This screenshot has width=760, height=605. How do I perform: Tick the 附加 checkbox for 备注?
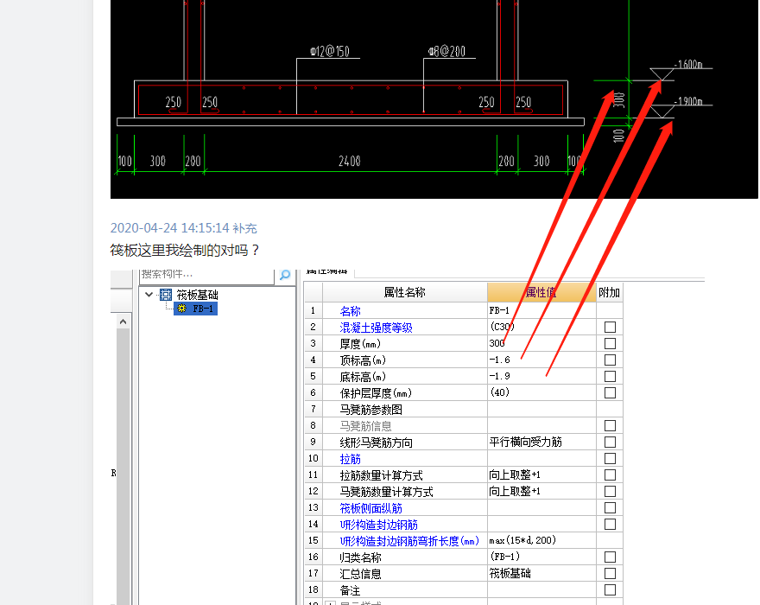pyautogui.click(x=611, y=590)
